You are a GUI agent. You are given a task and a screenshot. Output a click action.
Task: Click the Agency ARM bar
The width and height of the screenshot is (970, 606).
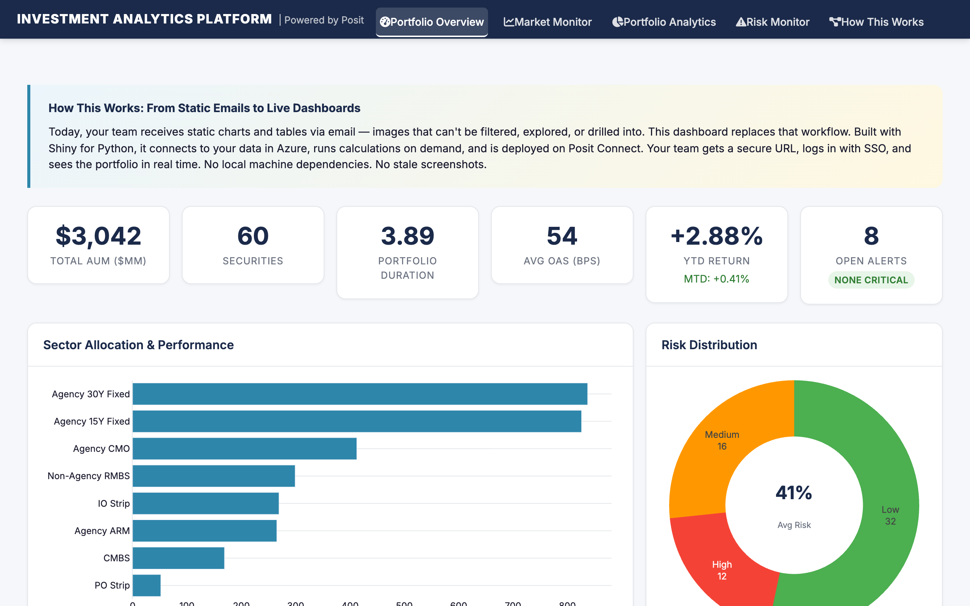pyautogui.click(x=205, y=531)
